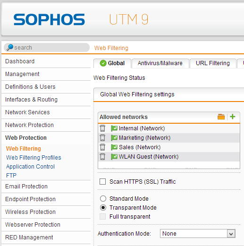Enable Scan HTTPS (SSL) Traffic checkbox
The image size is (244, 246).
pos(102,181)
